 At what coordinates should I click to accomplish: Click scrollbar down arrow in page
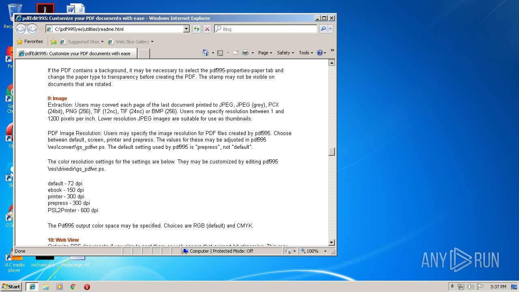[332, 243]
